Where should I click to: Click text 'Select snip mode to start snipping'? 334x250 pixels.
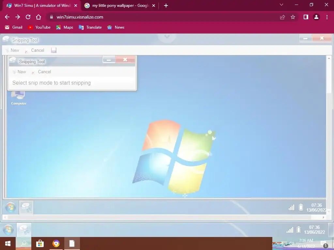pos(52,83)
